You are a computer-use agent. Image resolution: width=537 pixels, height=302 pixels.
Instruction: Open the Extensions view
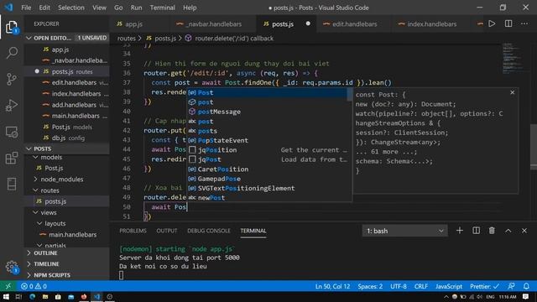tap(12, 158)
